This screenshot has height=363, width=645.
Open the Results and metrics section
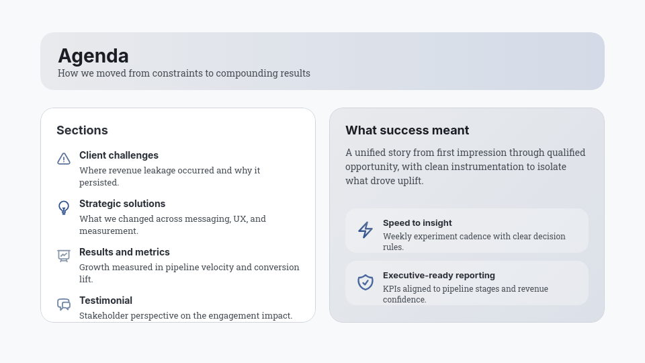click(x=124, y=252)
